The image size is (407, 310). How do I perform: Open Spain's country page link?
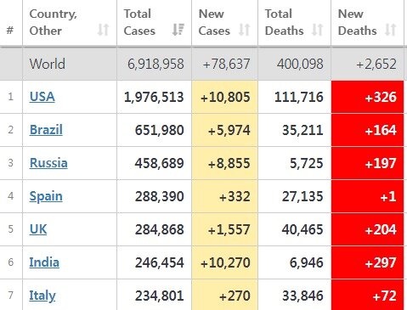coord(46,196)
